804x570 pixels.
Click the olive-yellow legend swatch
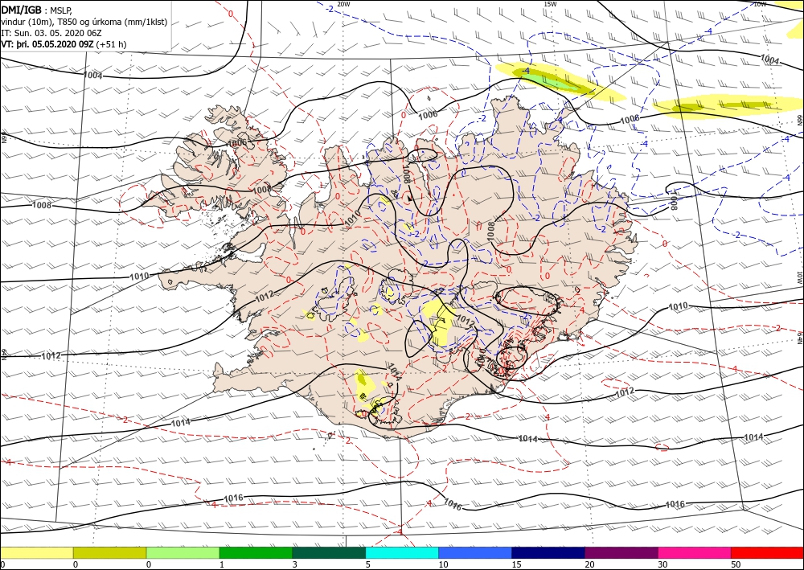coord(109,552)
